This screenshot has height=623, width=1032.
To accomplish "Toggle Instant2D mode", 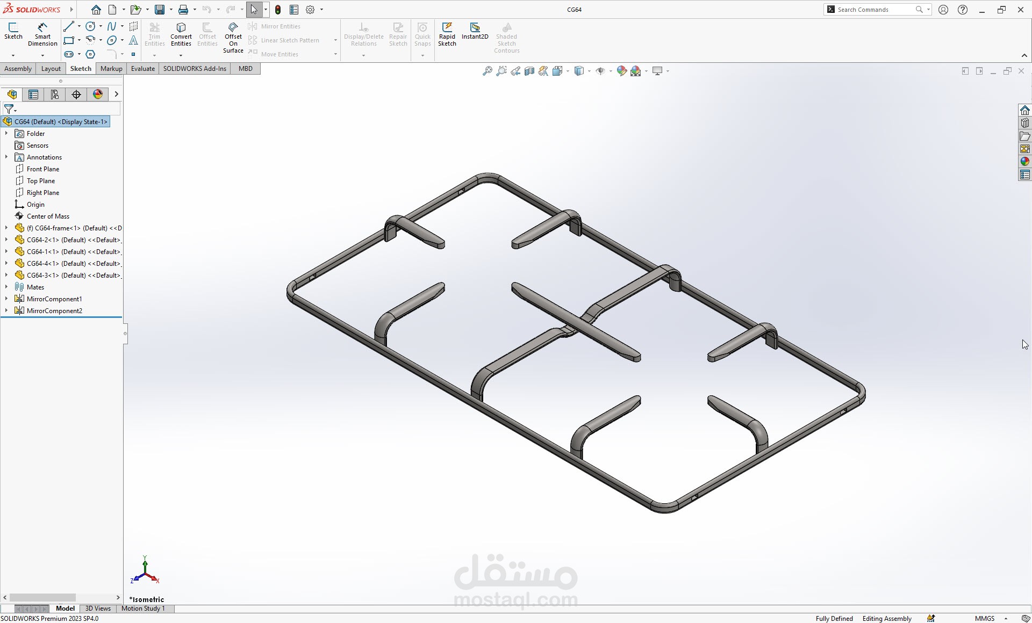I will tap(475, 31).
